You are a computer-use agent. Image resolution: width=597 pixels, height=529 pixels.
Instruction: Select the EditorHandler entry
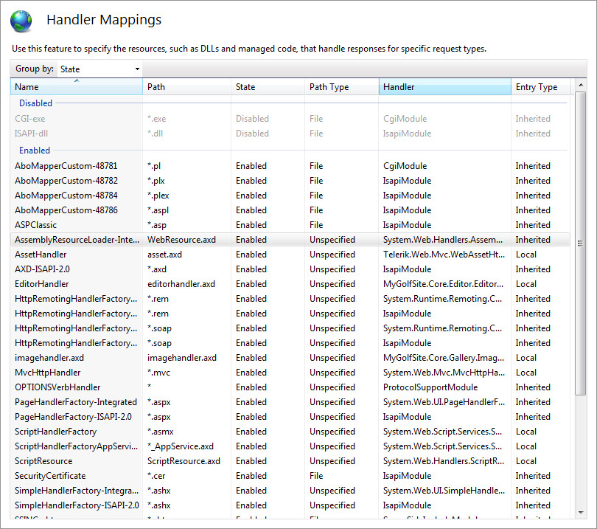(290, 284)
